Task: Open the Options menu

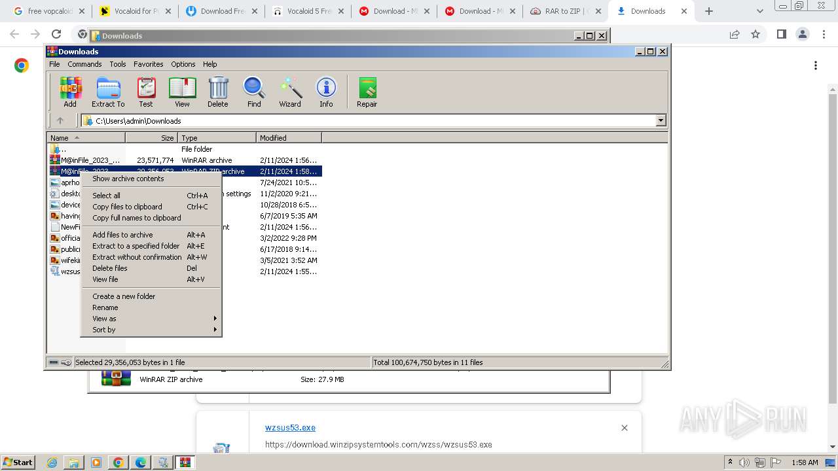Action: [183, 64]
